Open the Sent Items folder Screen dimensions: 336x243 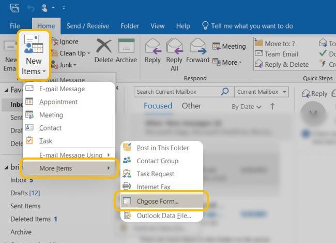point(25,206)
